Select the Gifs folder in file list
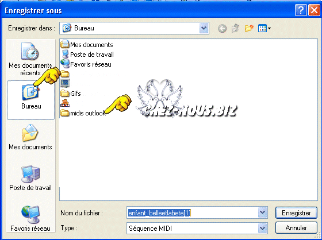The height and width of the screenshot is (240, 322). click(x=71, y=94)
